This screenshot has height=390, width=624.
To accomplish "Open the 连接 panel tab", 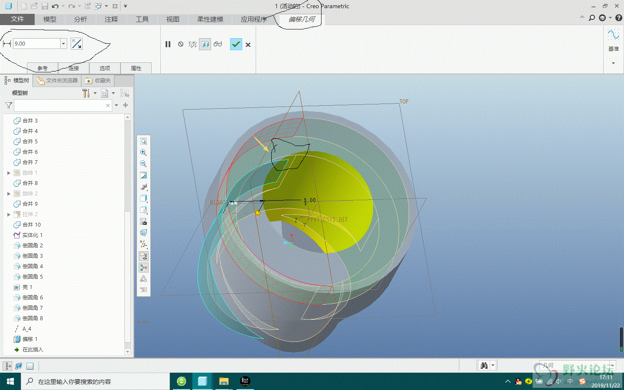I will coord(74,68).
